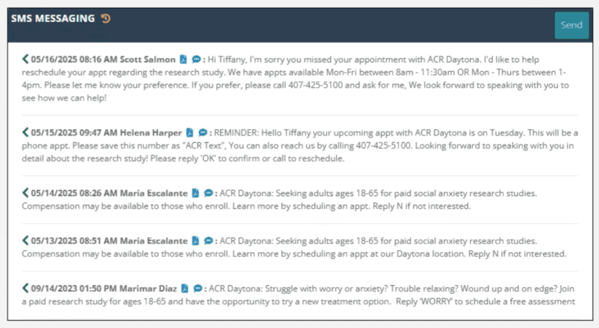This screenshot has height=328, width=599.
Task: Open the document icon next to Helena Harper
Action: 189,133
